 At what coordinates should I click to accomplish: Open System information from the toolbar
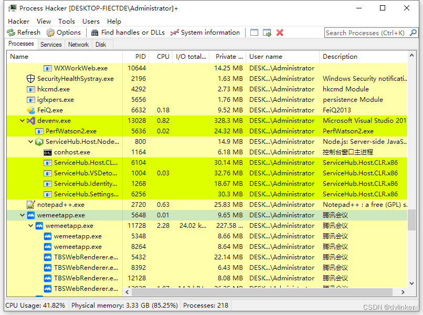click(x=205, y=33)
